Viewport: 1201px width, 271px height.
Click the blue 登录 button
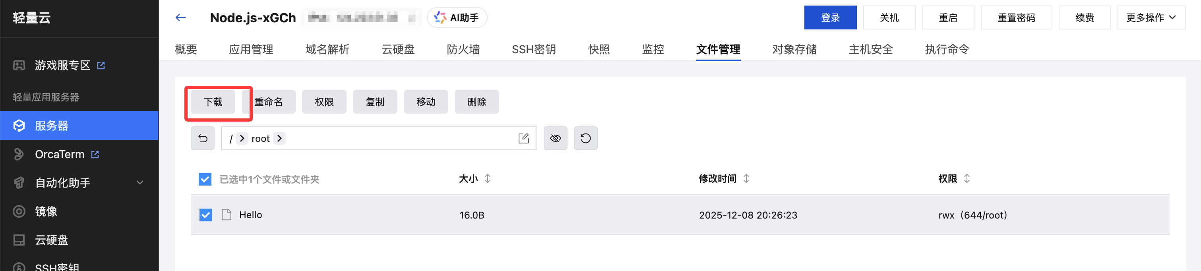pos(830,18)
